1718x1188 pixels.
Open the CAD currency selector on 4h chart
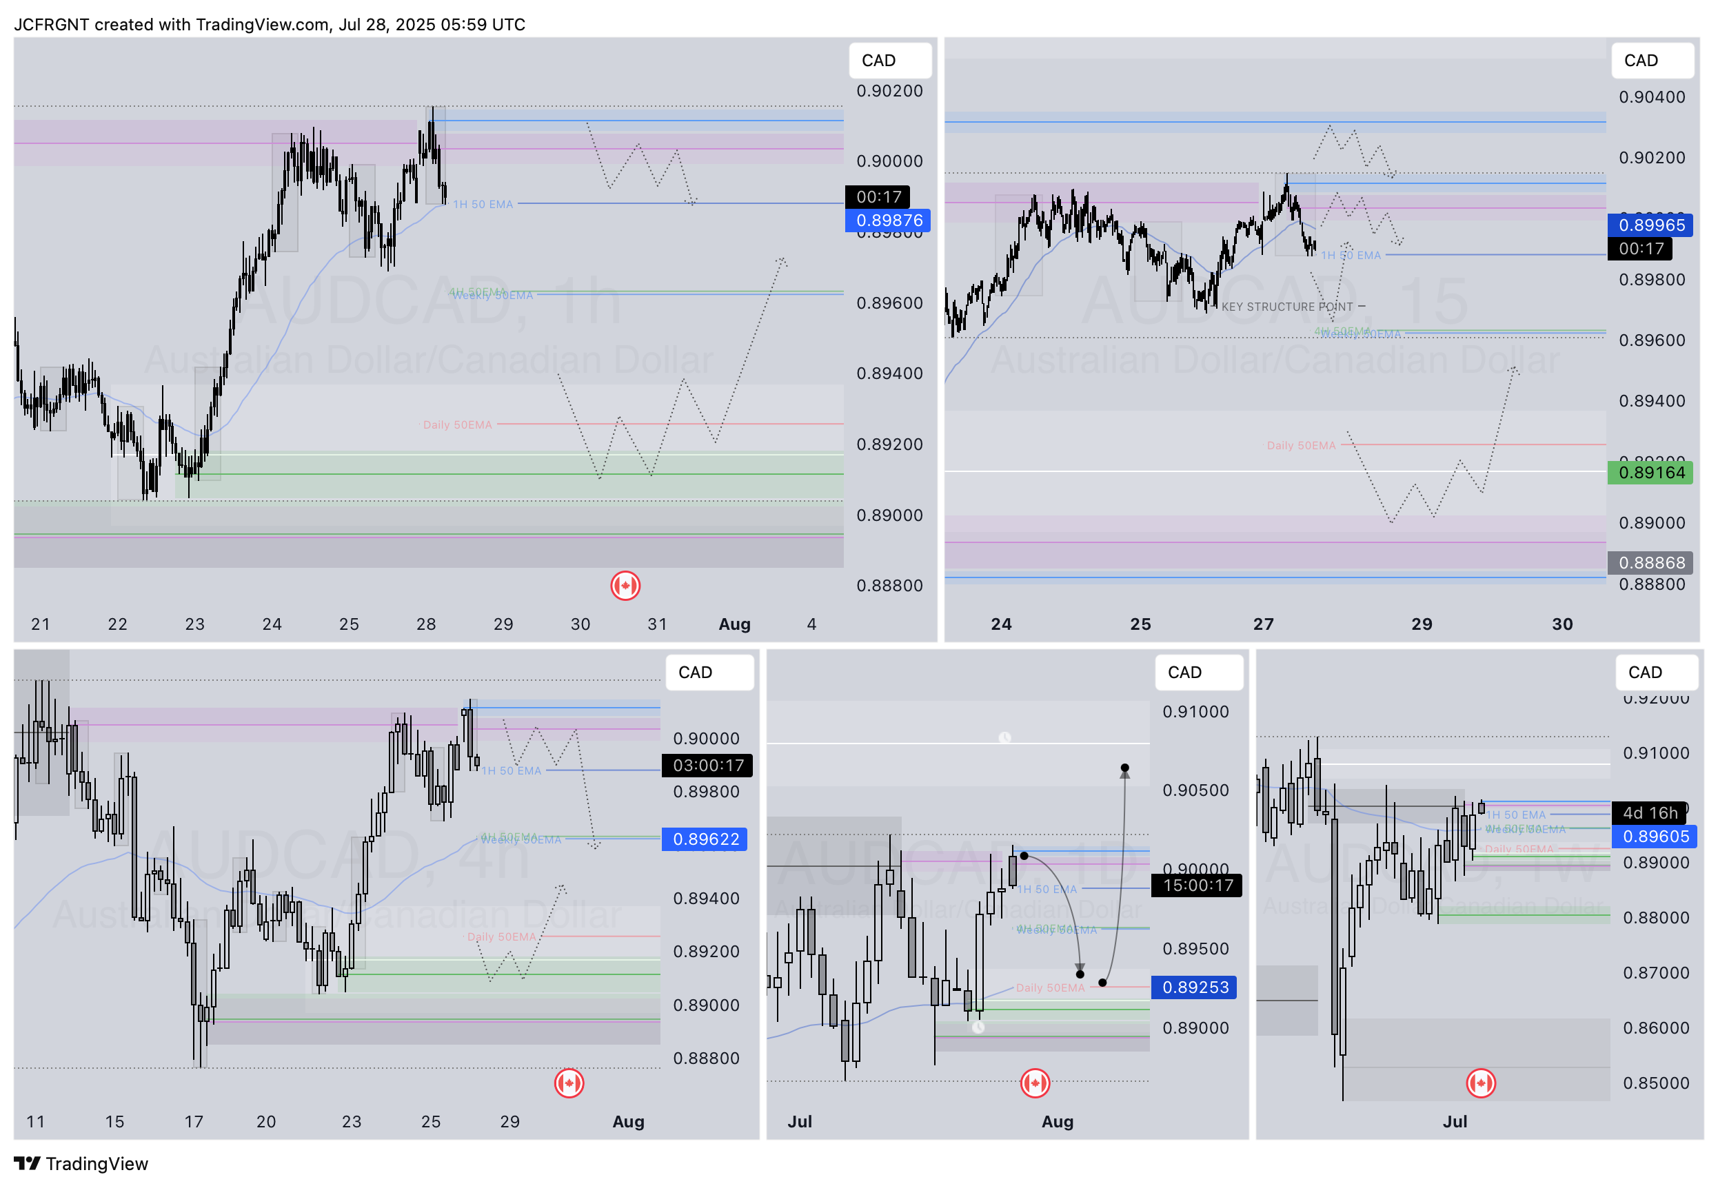tap(709, 672)
